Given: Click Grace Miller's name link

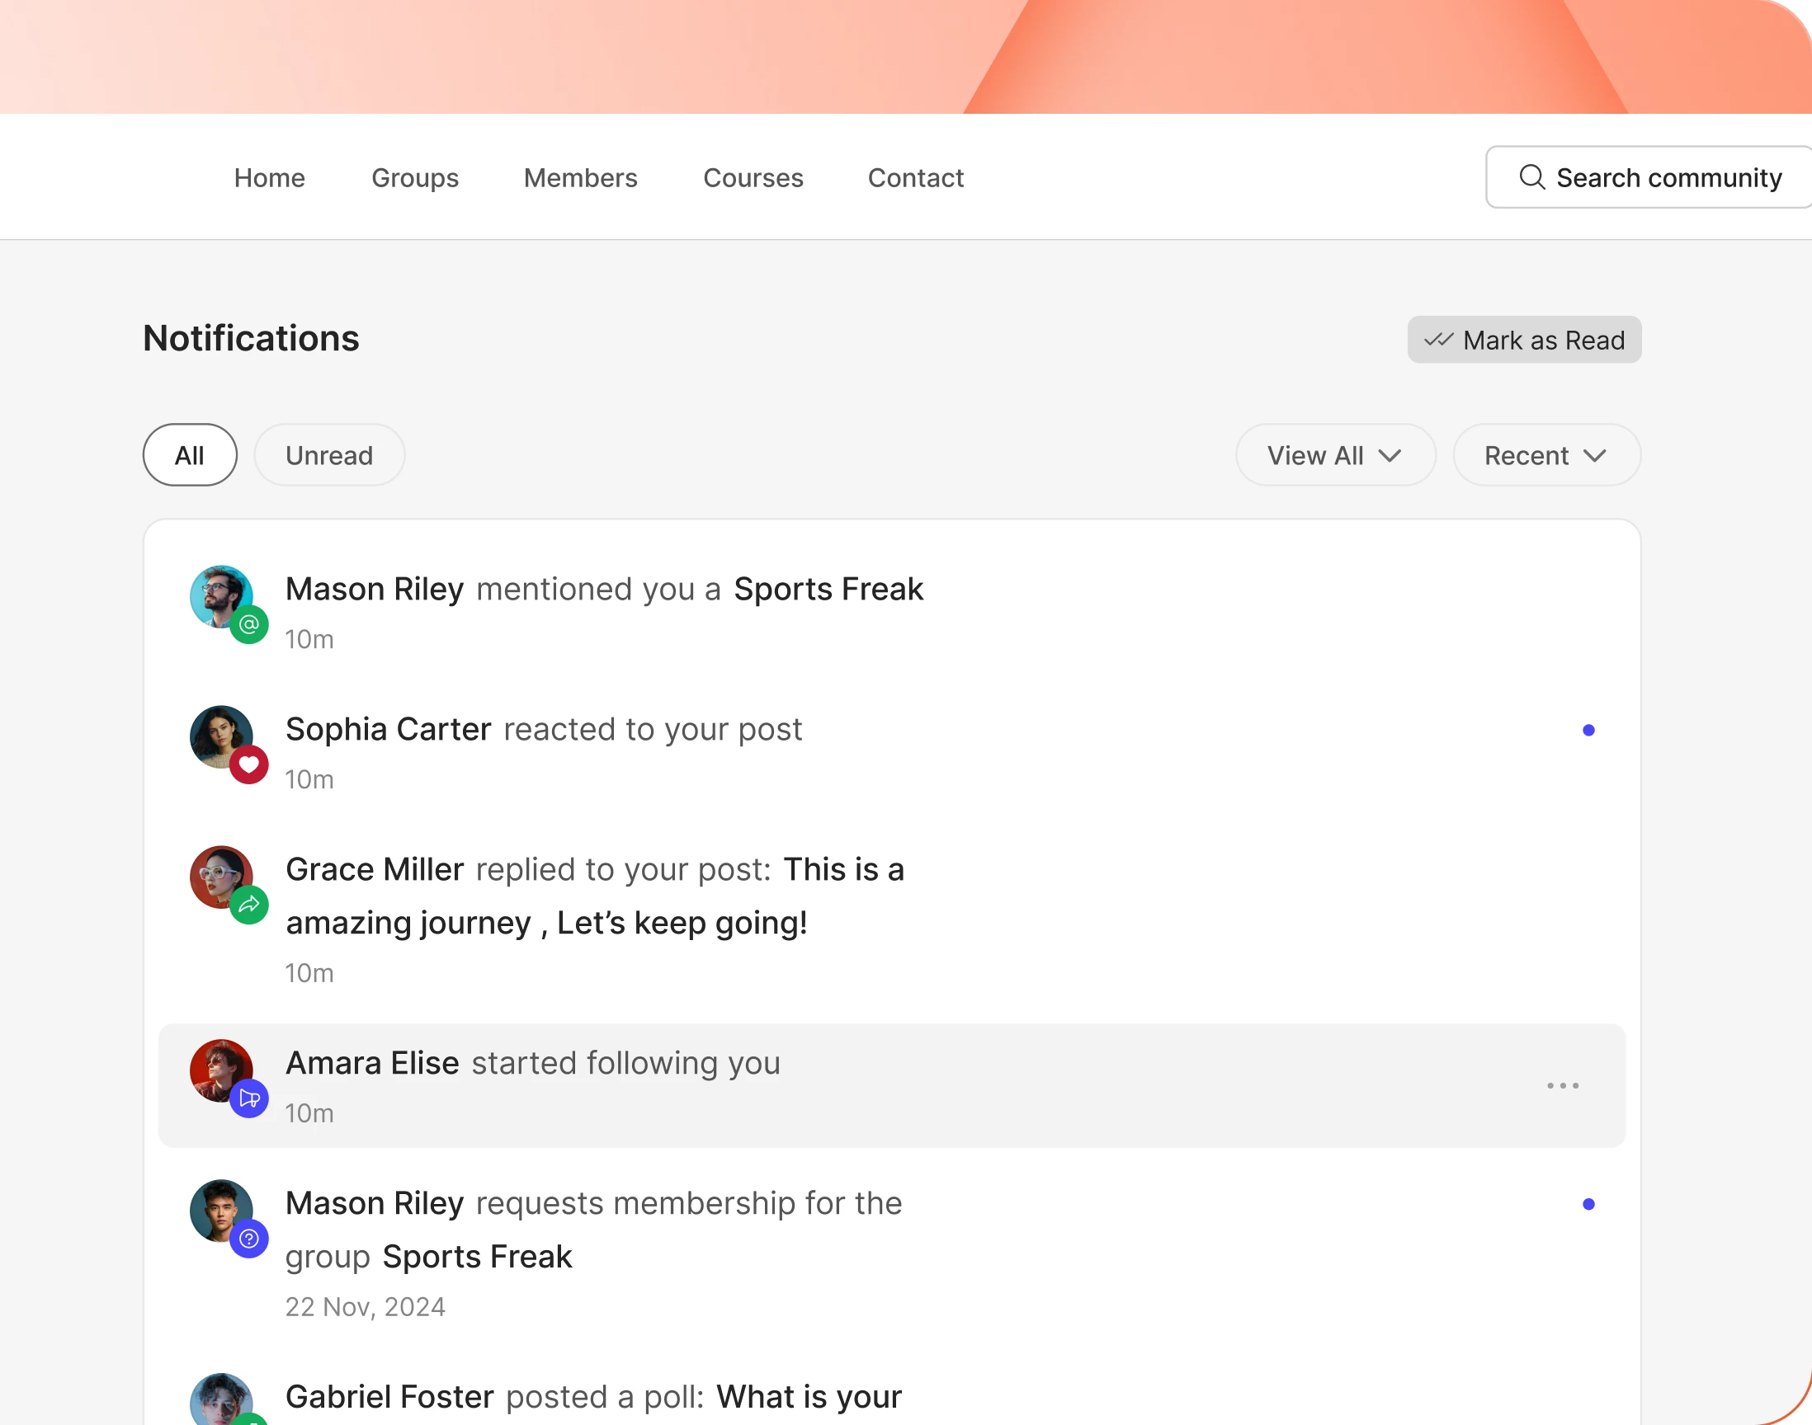Looking at the screenshot, I should (x=375, y=869).
